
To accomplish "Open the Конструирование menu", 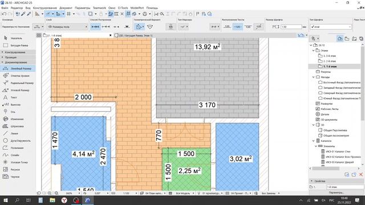I will pyautogui.click(x=45, y=8).
